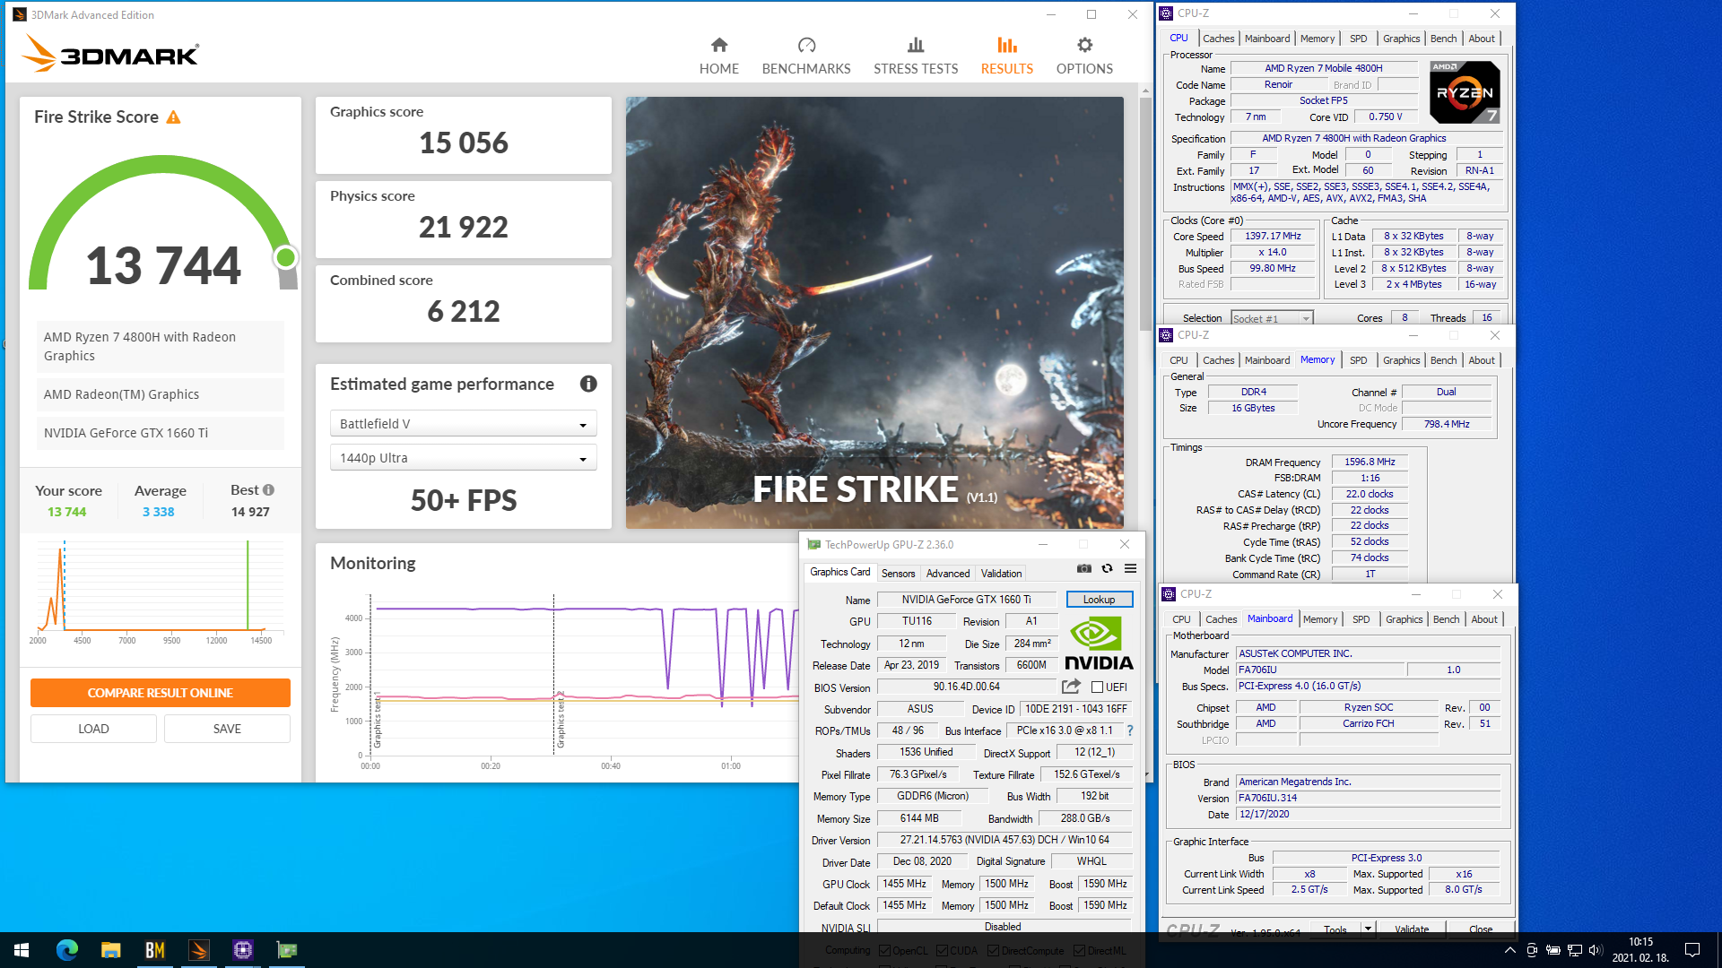The height and width of the screenshot is (968, 1722).
Task: Open Bench tab in the top CPU-Z window
Action: click(1443, 39)
